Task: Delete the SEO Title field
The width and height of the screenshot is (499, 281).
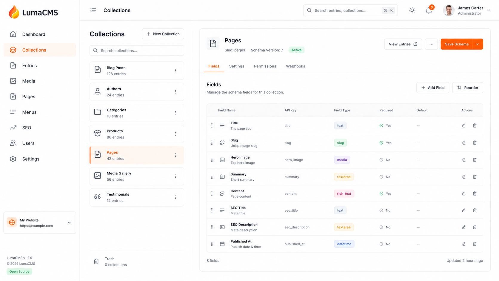Action: tap(475, 211)
